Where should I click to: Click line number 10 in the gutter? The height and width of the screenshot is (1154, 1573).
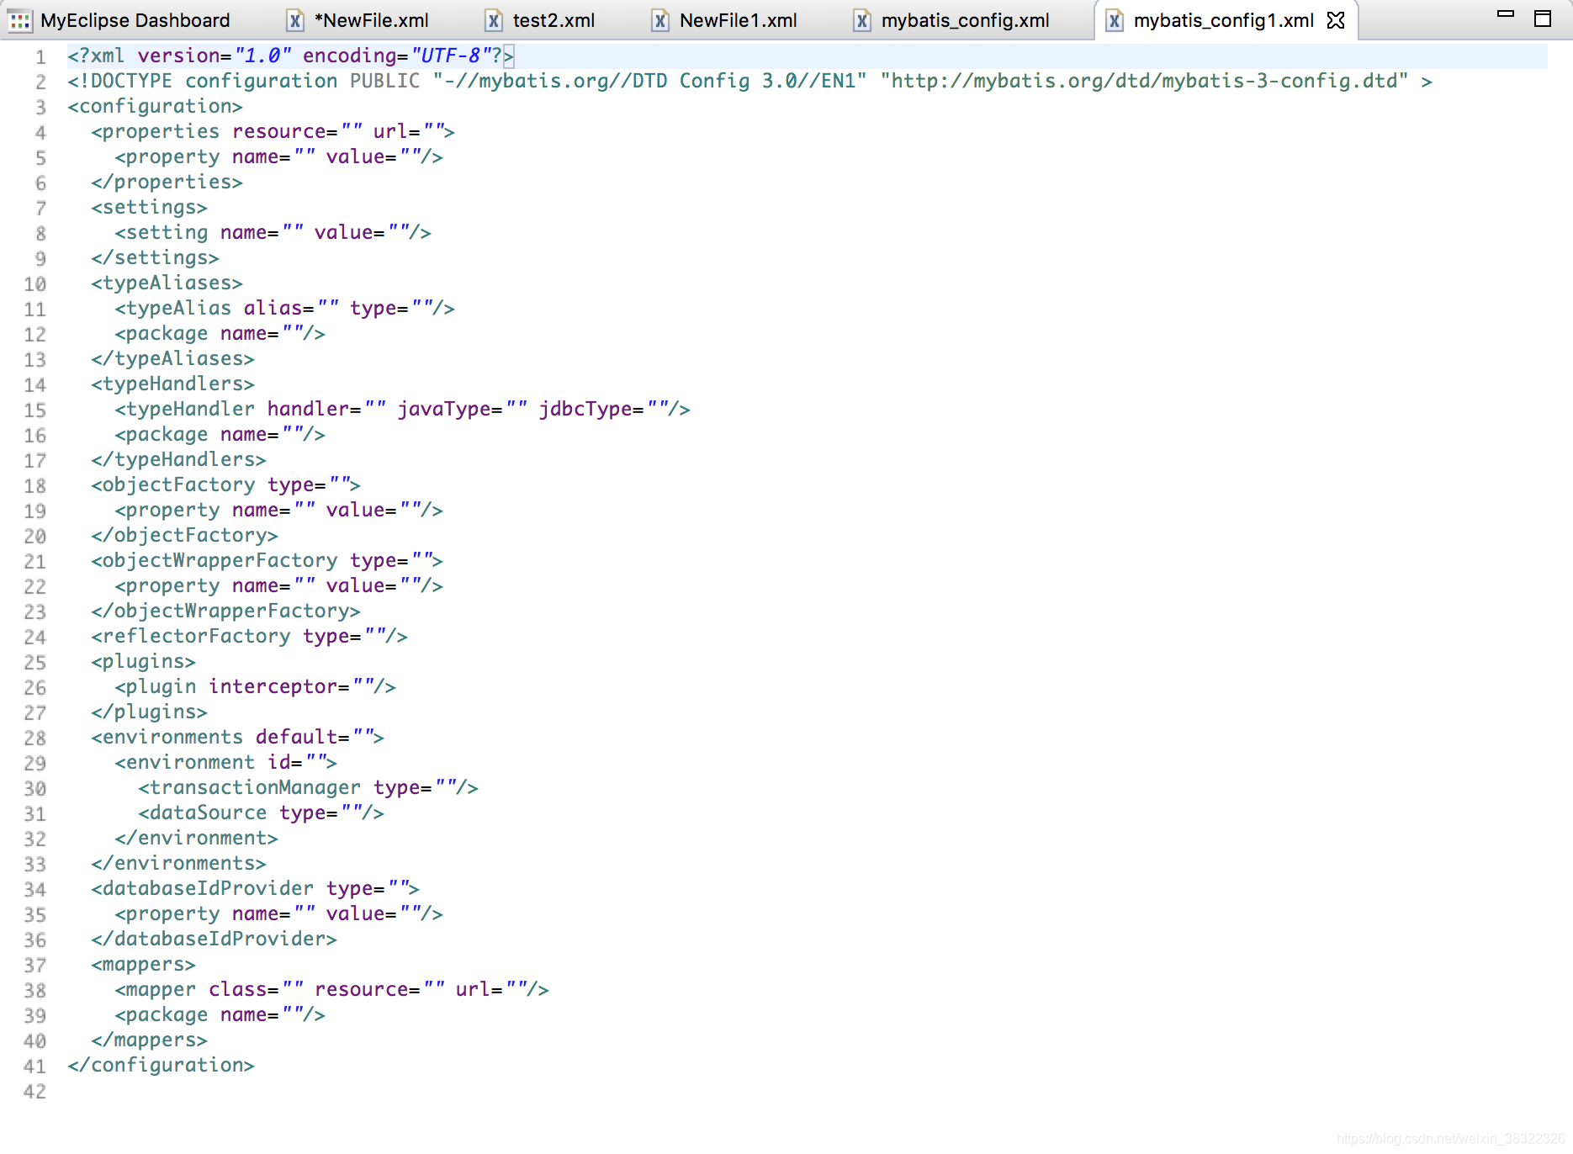(35, 284)
